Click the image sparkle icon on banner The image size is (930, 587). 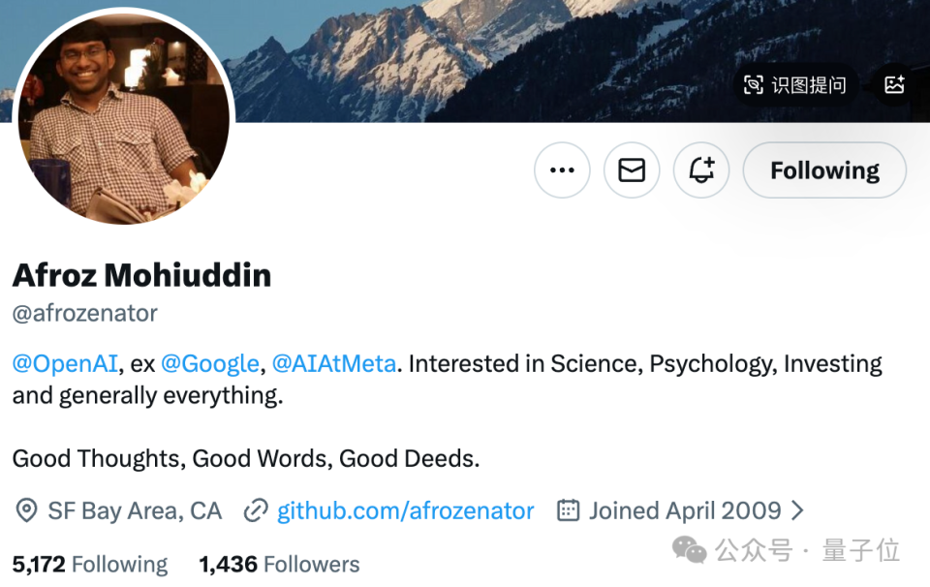[x=894, y=85]
